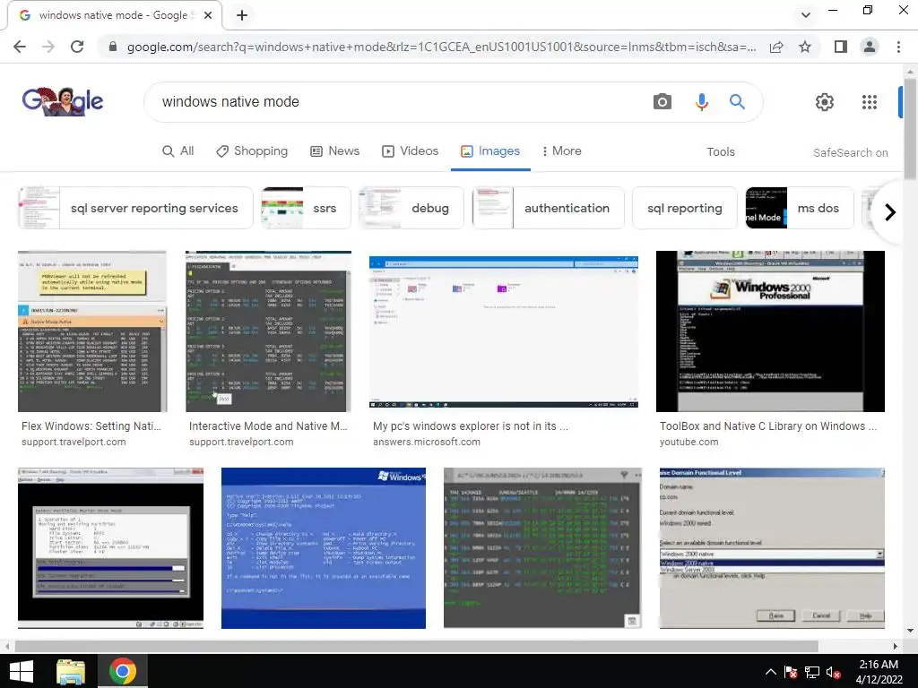Open Flex Windows native mode thumbnail
Screen dimensions: 918x688
(92, 331)
